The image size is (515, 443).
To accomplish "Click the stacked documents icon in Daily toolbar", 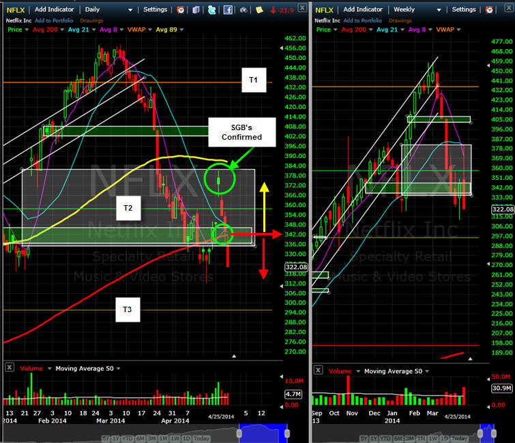I will pyautogui.click(x=196, y=10).
